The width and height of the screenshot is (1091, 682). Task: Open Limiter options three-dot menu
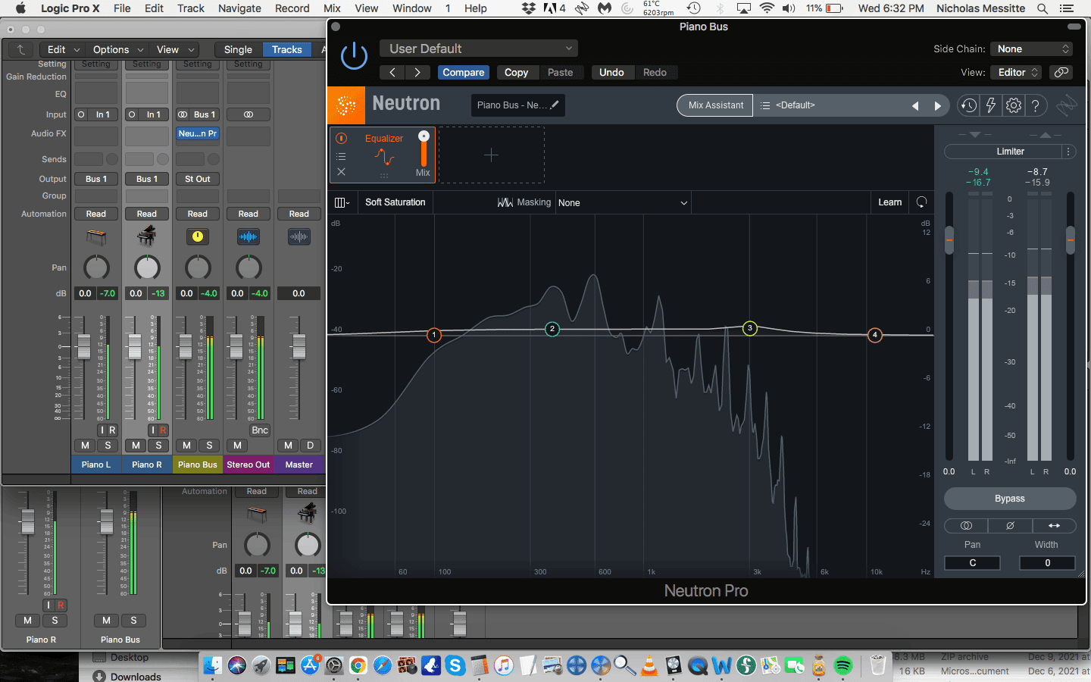point(1068,152)
